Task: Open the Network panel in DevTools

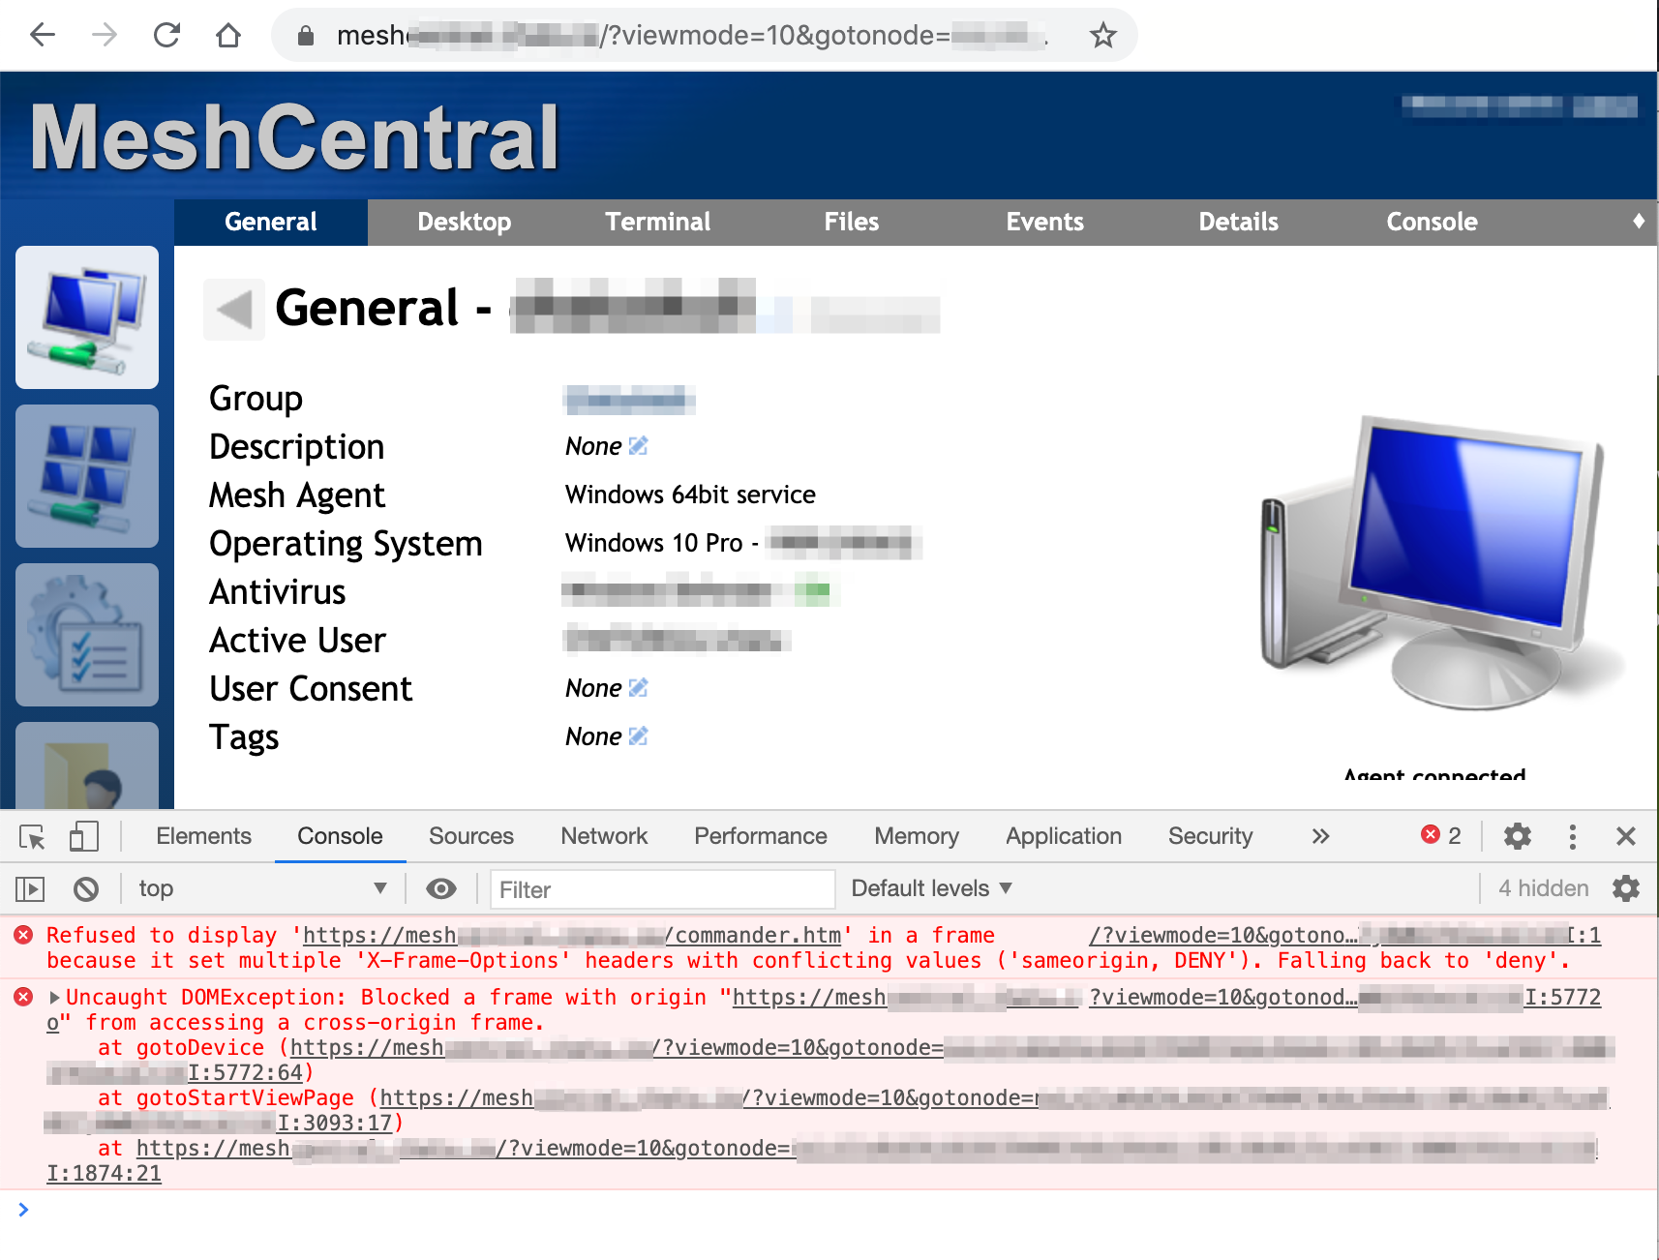Action: (603, 836)
